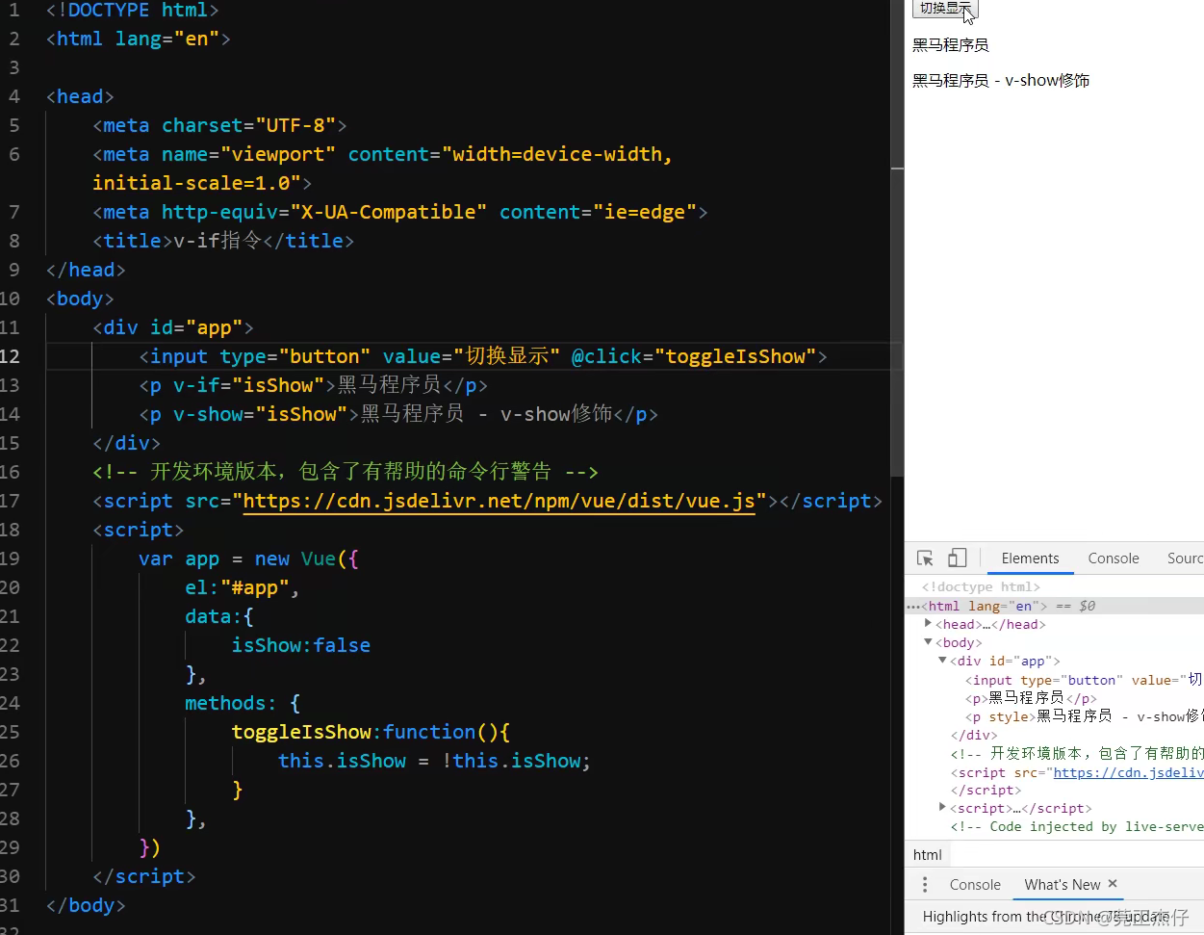The width and height of the screenshot is (1204, 935).
Task: Click line number 19 in the editor gutter
Action: coord(11,558)
